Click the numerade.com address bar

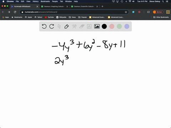[x=74, y=12]
